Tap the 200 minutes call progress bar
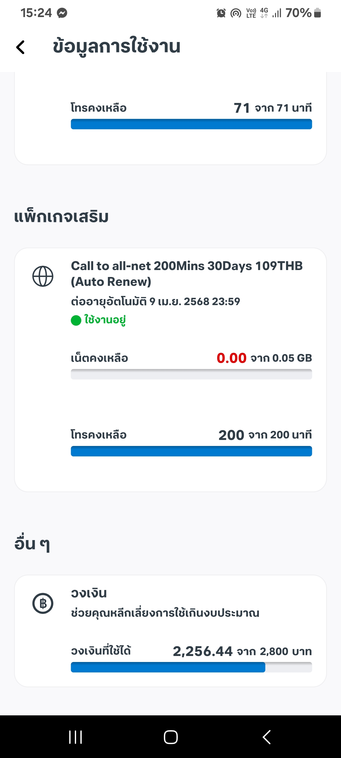 point(191,451)
